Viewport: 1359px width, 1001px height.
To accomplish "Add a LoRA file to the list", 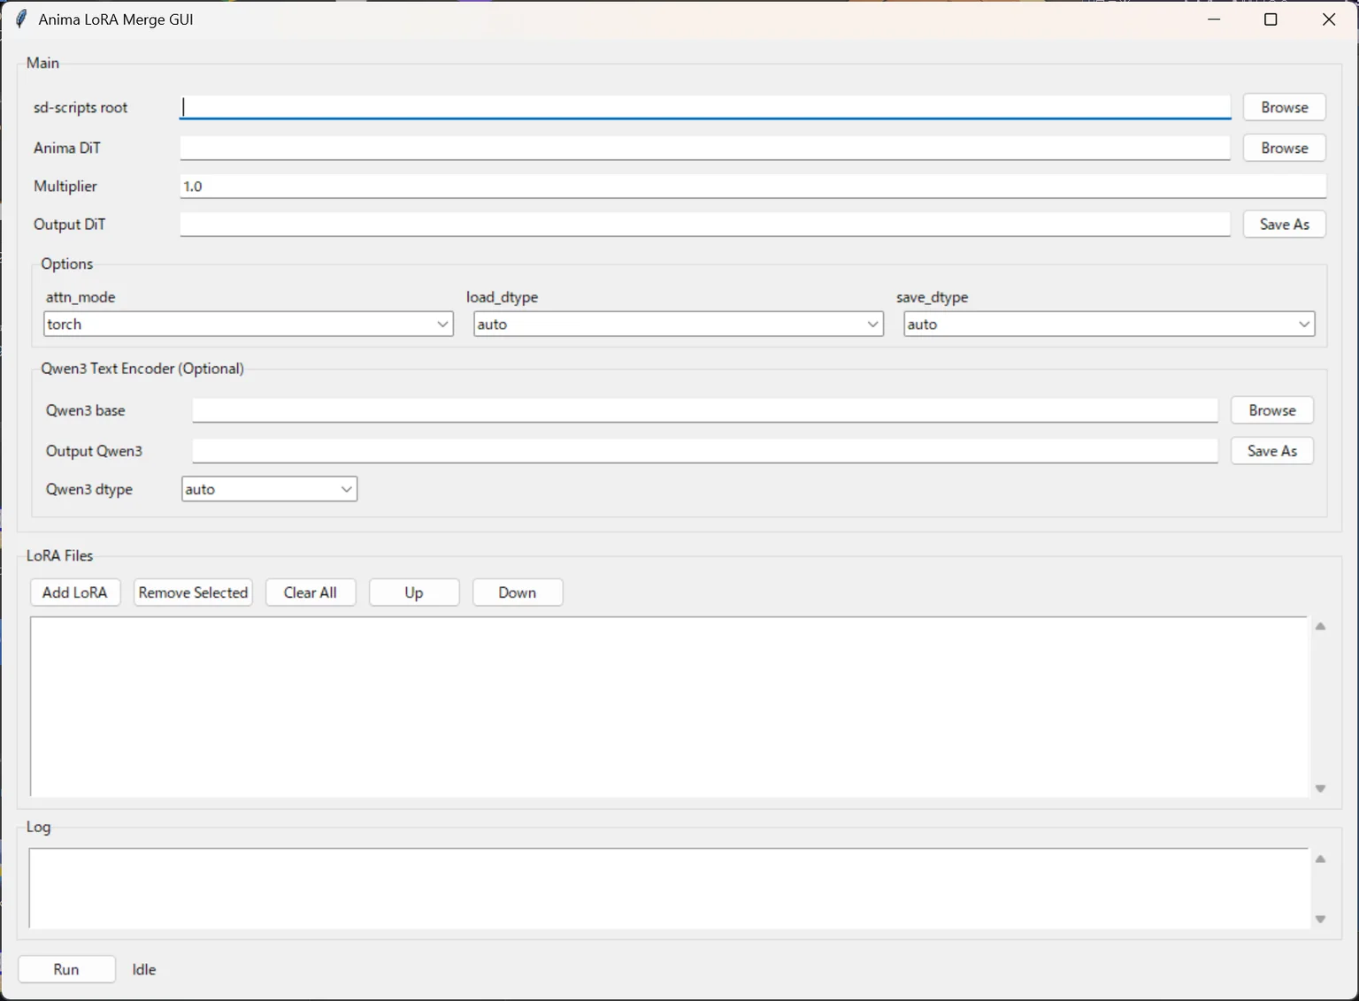I will (74, 592).
